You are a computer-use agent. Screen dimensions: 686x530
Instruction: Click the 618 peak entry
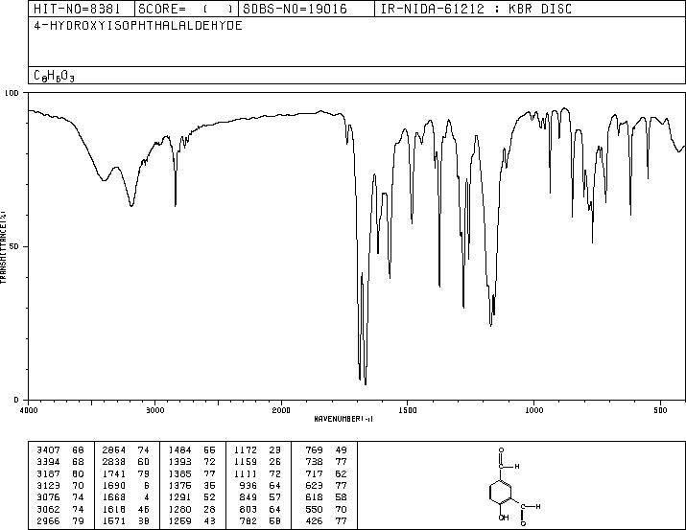click(326, 497)
